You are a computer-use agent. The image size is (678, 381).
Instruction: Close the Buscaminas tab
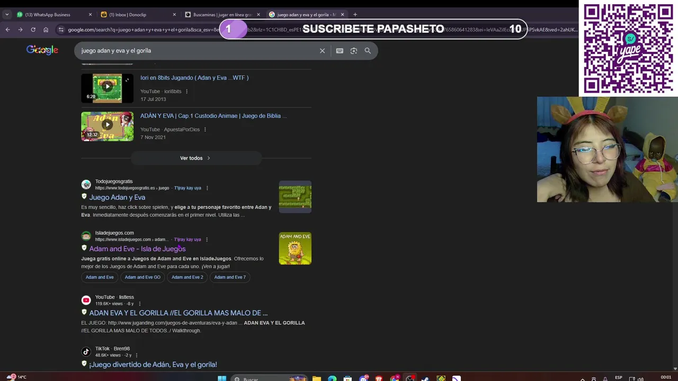pyautogui.click(x=258, y=14)
